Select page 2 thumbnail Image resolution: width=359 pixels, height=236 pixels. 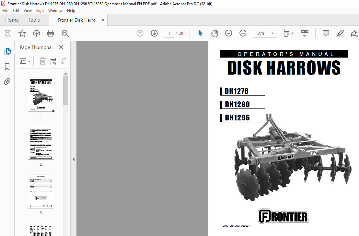[41, 143]
